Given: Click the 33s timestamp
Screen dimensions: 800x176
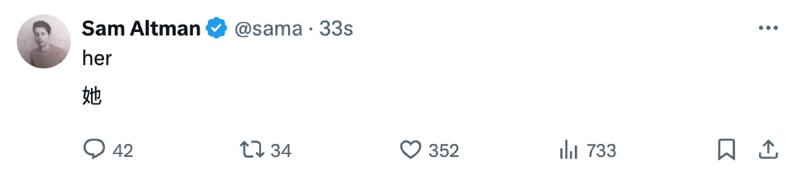Looking at the screenshot, I should coord(336,29).
